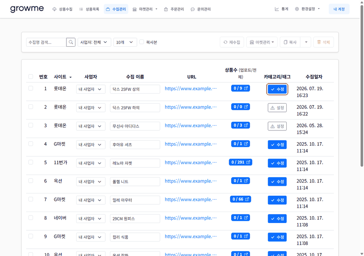Image resolution: width=364 pixels, height=256 pixels.
Task: Click 설정 button for 닥스 25FW 하의
Action: [x=277, y=108]
